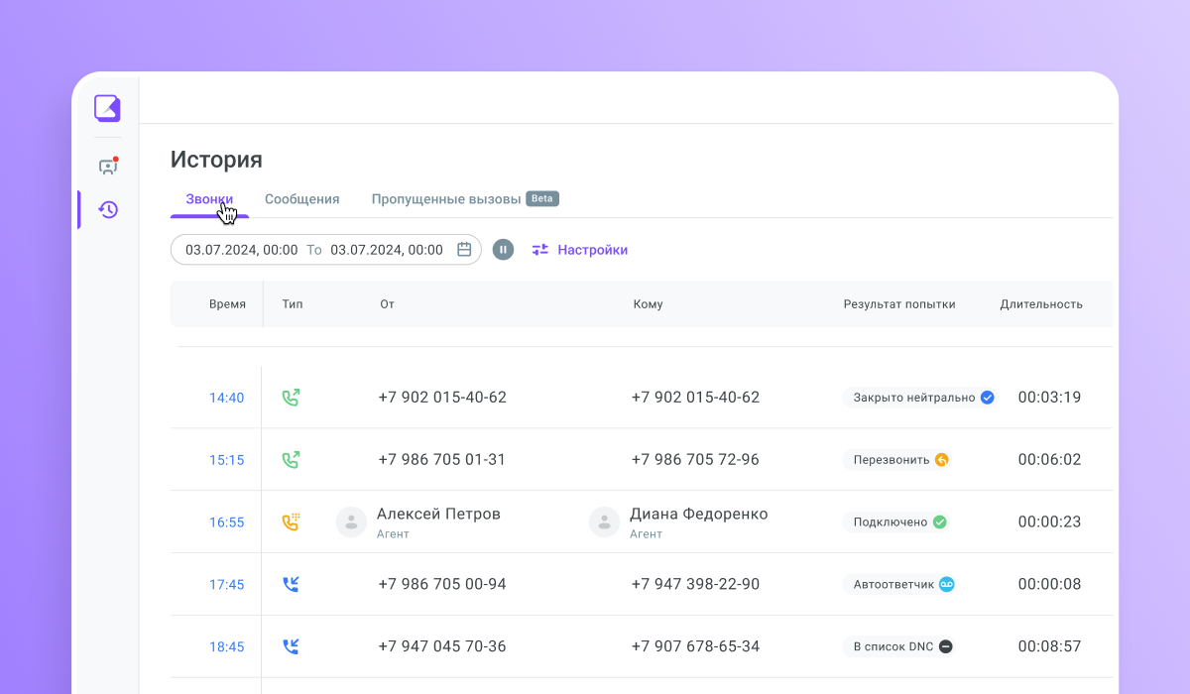Sort by Длительность column header
1190x694 pixels.
1041,304
